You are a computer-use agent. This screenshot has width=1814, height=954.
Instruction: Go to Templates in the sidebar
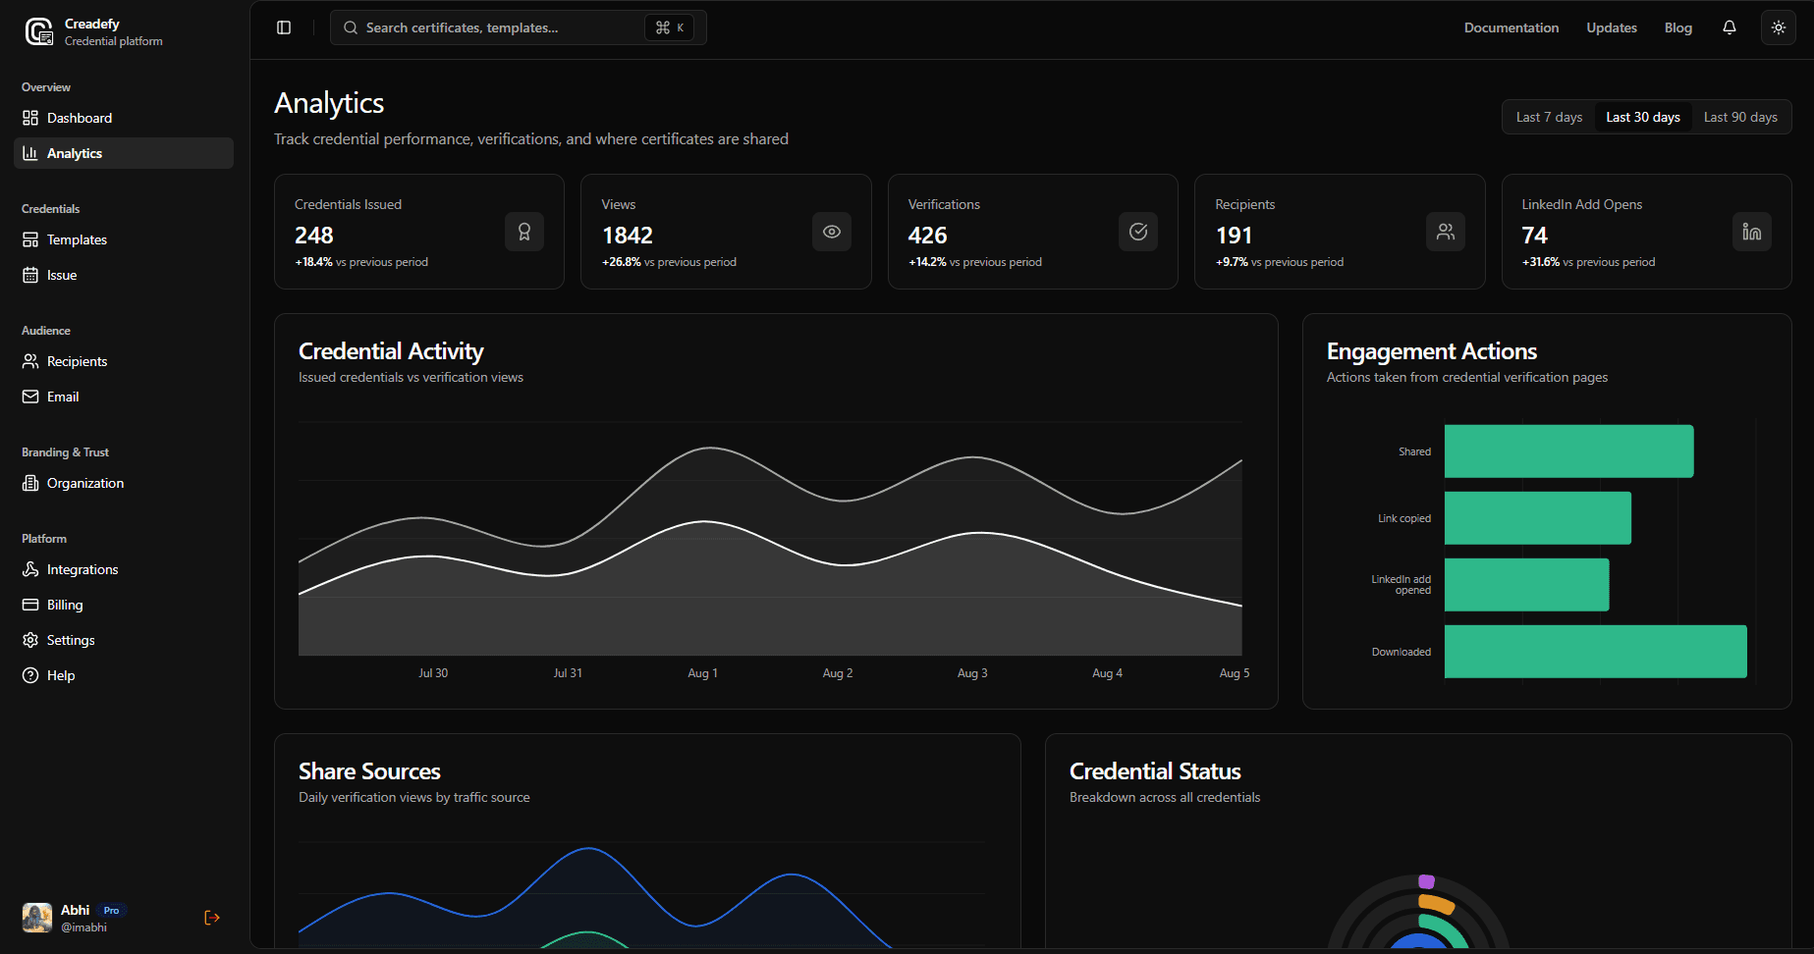(x=124, y=239)
